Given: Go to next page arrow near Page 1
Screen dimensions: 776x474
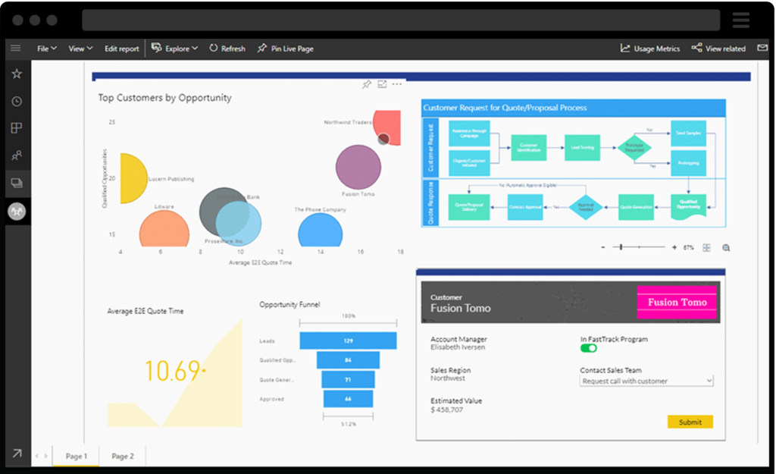Looking at the screenshot, I should coord(46,456).
